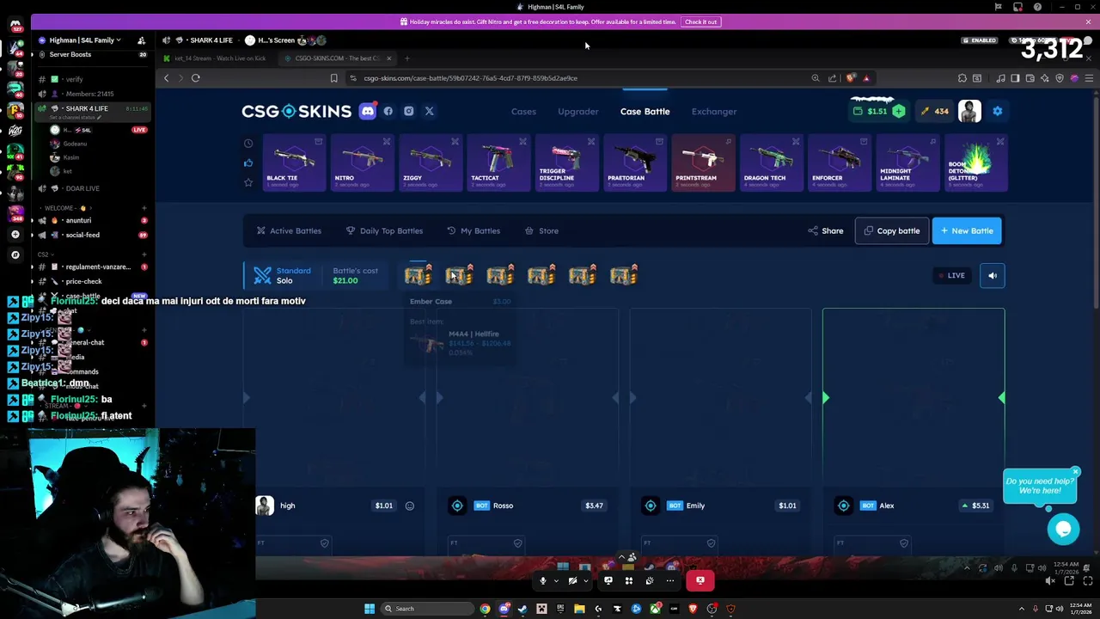Open the Upgrader page
The width and height of the screenshot is (1100, 619).
point(578,111)
